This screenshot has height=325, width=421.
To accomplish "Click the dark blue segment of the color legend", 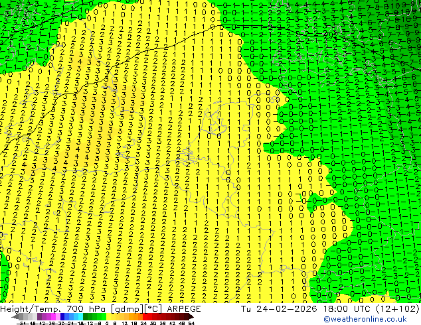I will 62,316.
